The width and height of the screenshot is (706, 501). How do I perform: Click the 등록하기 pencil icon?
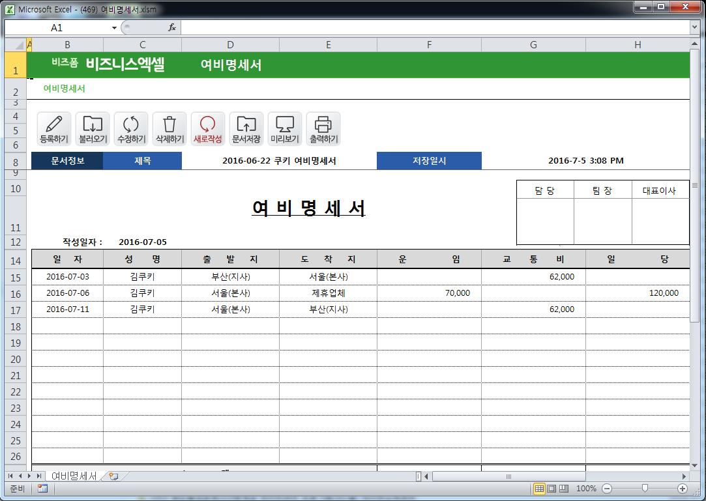tap(54, 128)
